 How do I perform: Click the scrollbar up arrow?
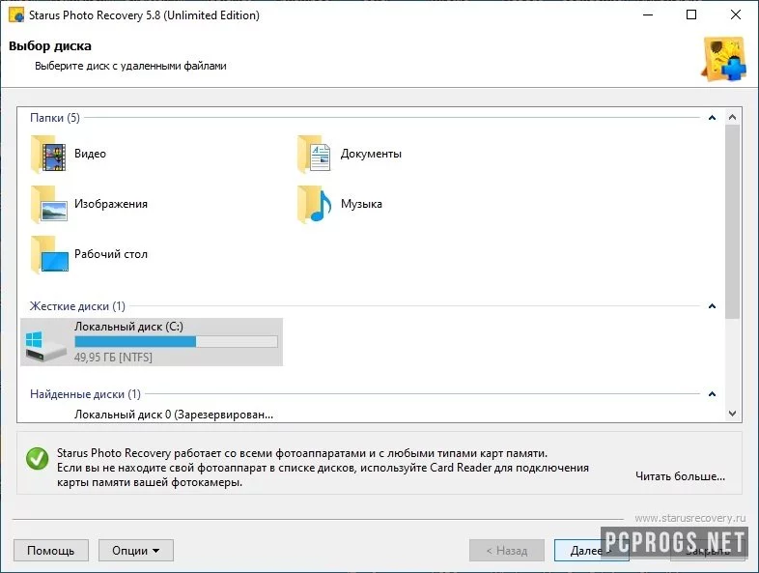click(732, 117)
